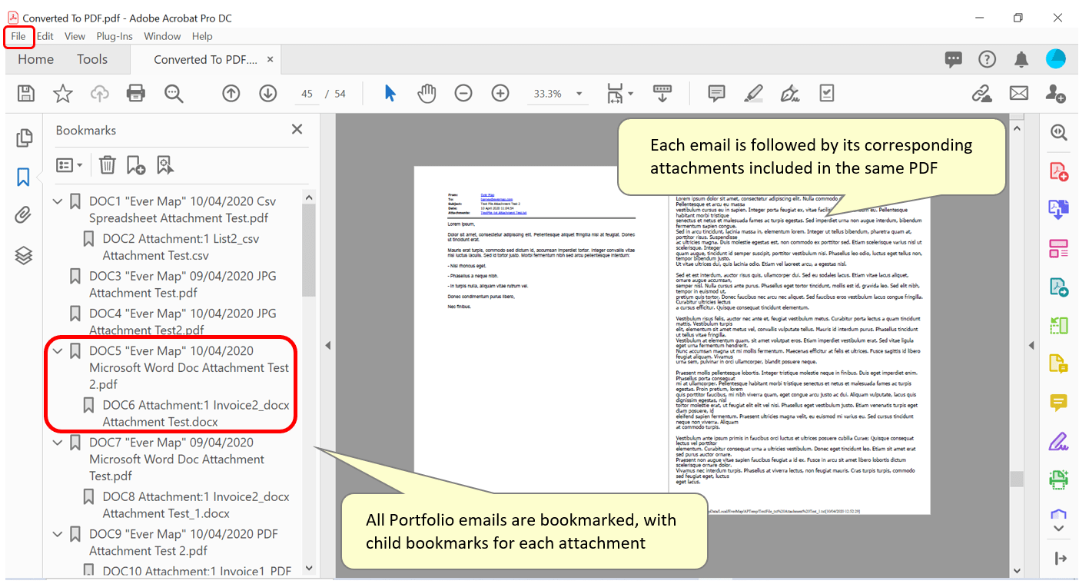Open Find text with the magnifier icon
Screen dimensions: 1079x584
(x=174, y=94)
